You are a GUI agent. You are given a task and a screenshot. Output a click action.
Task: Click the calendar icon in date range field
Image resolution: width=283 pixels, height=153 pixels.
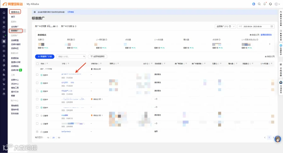point(272,26)
